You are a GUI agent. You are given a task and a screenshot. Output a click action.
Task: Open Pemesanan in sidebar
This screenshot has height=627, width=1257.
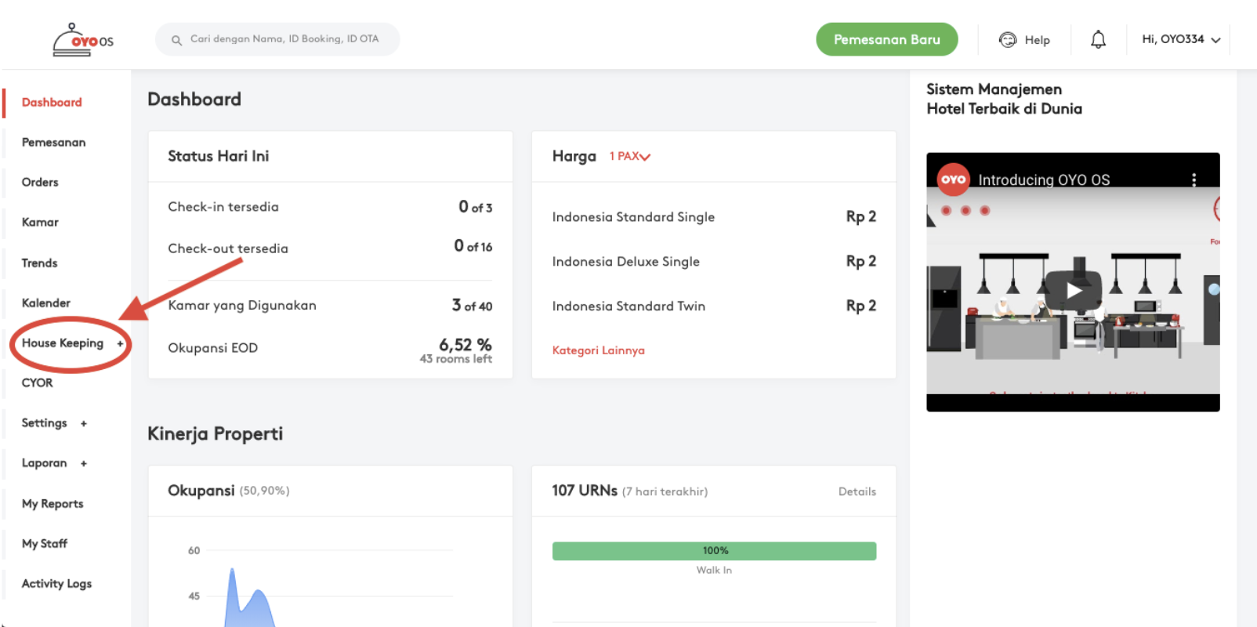coord(53,142)
